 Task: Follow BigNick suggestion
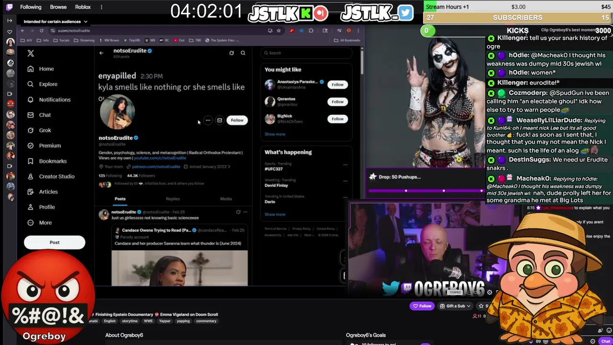coord(338,119)
